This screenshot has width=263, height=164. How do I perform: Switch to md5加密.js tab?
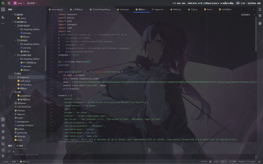coord(225,10)
